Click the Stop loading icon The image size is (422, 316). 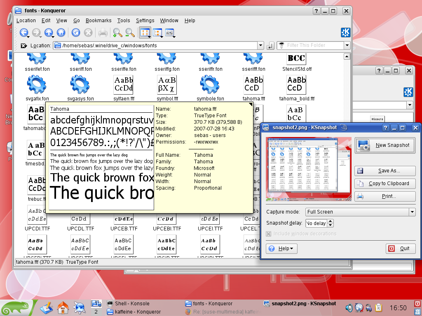tap(88, 33)
